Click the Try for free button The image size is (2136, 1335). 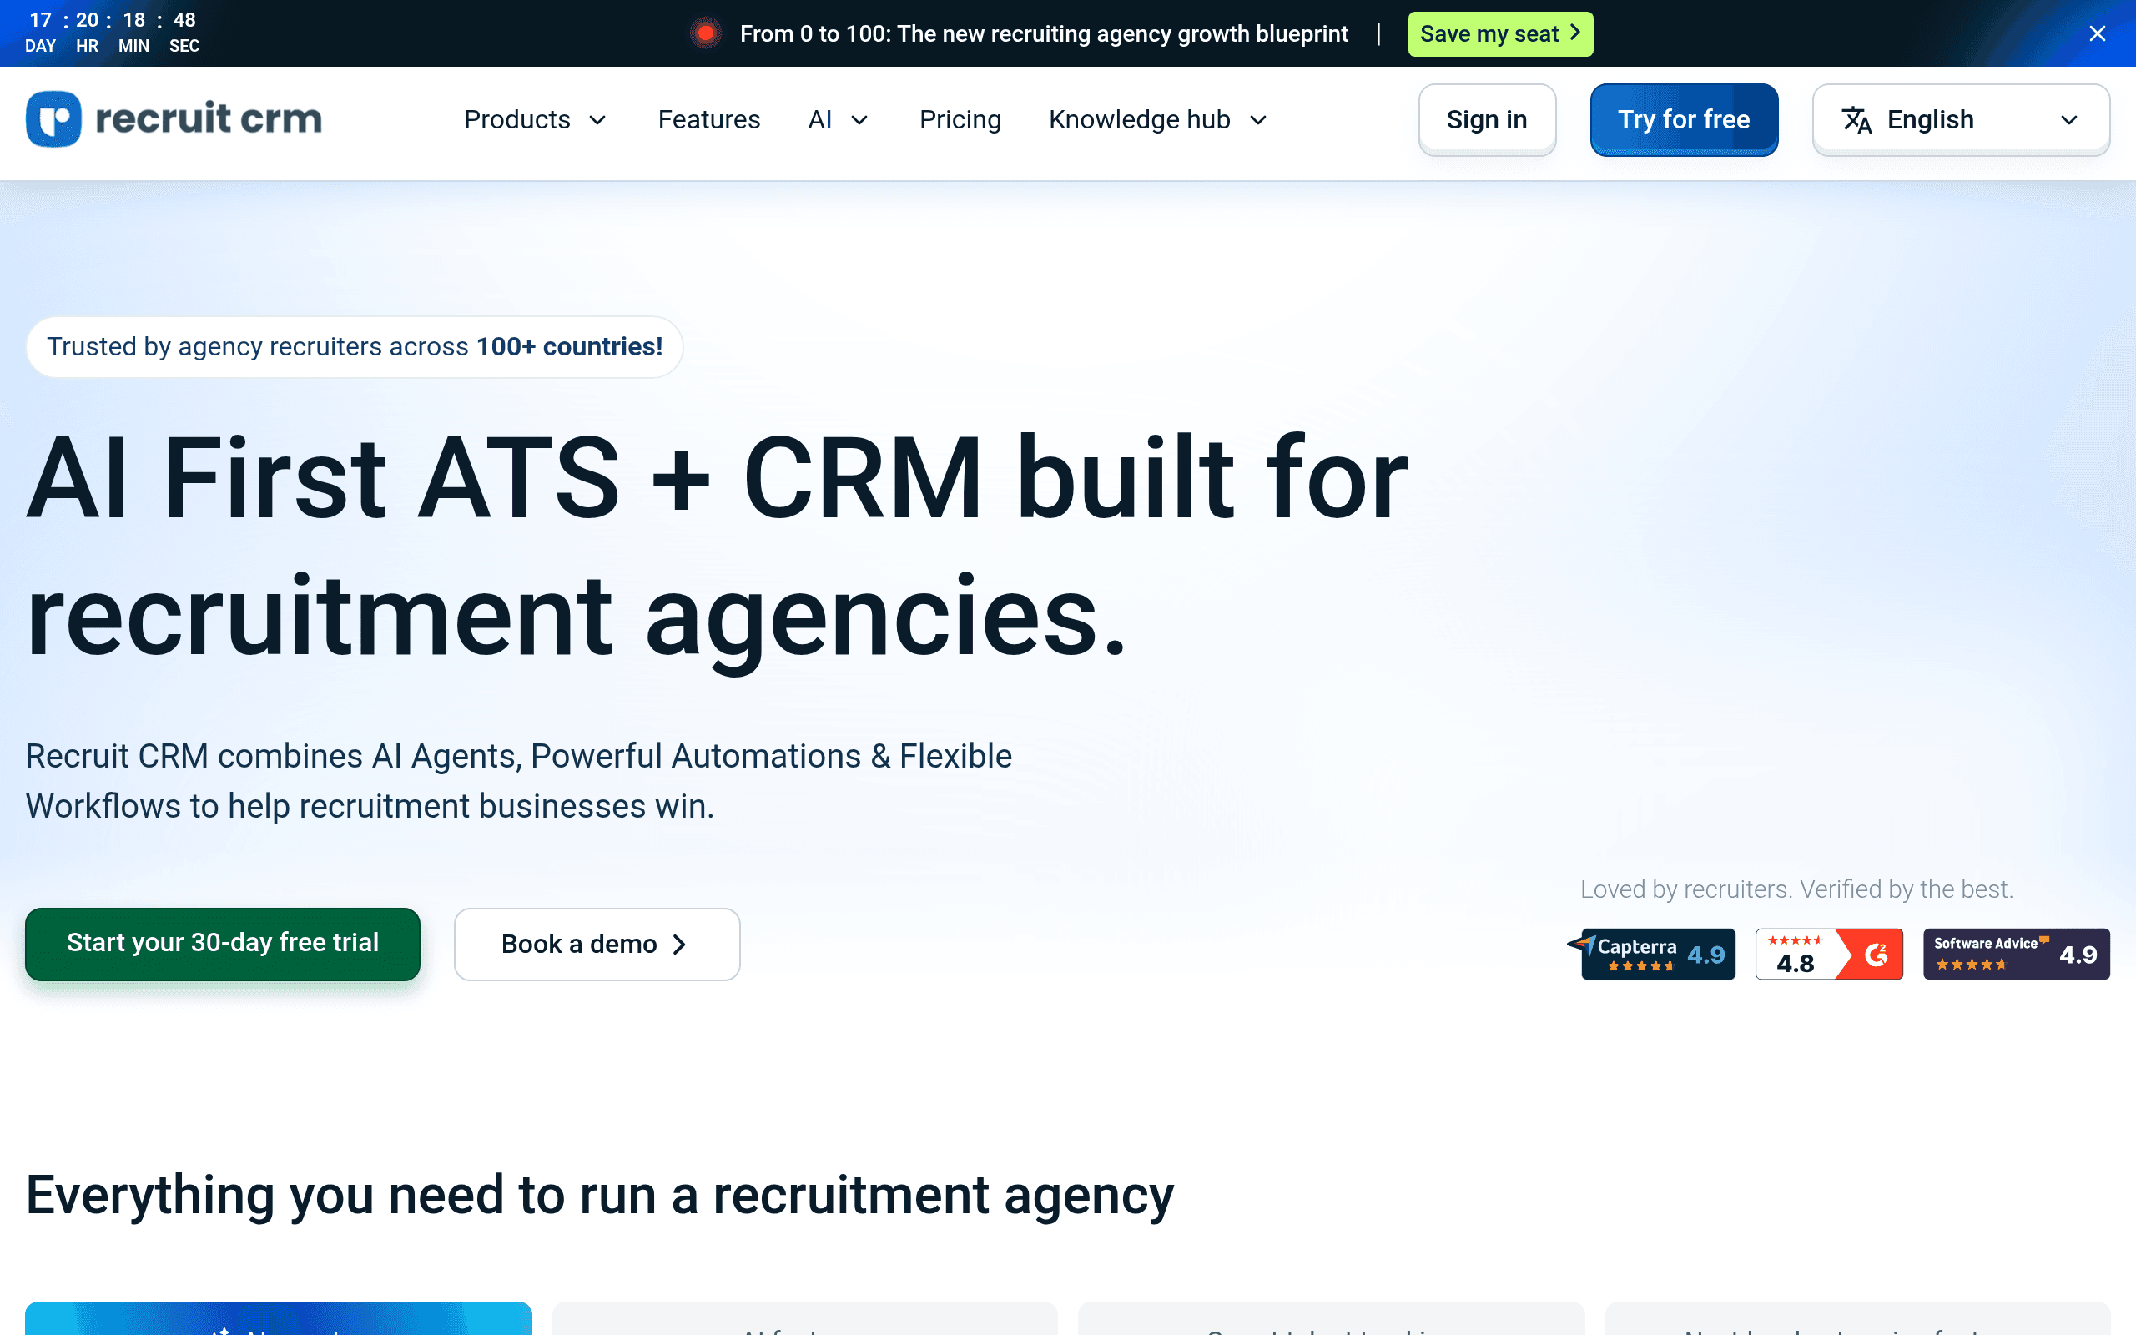click(x=1683, y=120)
